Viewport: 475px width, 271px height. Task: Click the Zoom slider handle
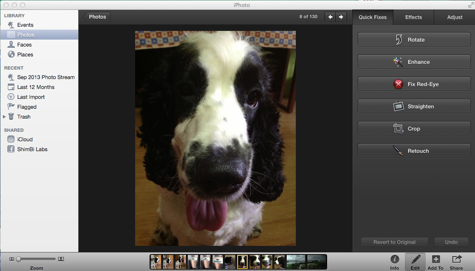[x=19, y=259]
